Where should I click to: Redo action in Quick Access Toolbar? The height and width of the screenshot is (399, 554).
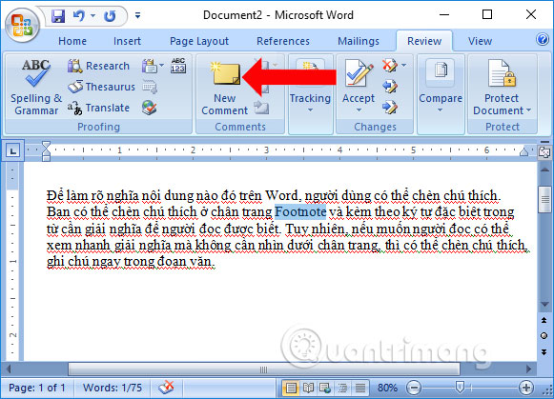pyautogui.click(x=111, y=16)
